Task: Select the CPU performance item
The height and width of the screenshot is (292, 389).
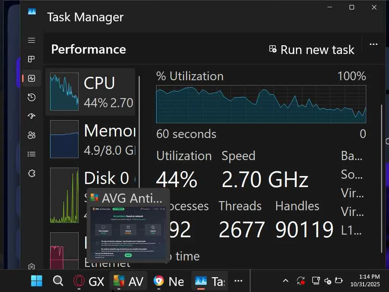Action: coord(90,92)
